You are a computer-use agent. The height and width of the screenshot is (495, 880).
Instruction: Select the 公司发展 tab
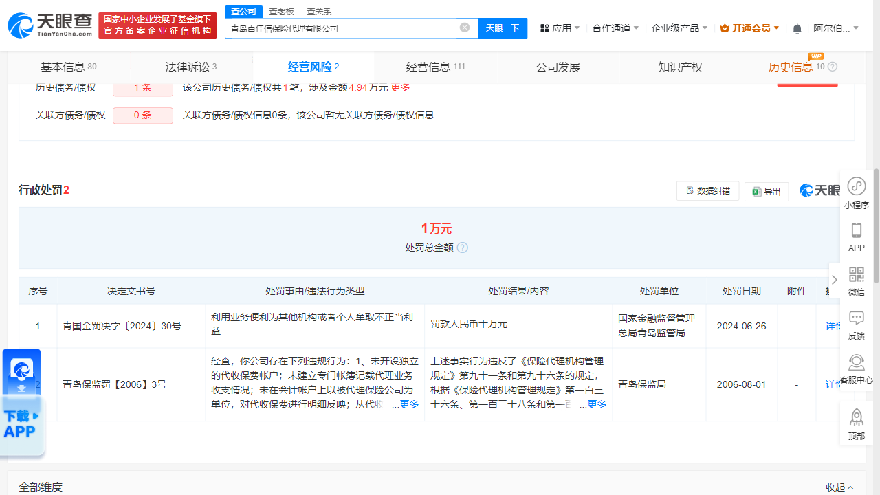[558, 67]
